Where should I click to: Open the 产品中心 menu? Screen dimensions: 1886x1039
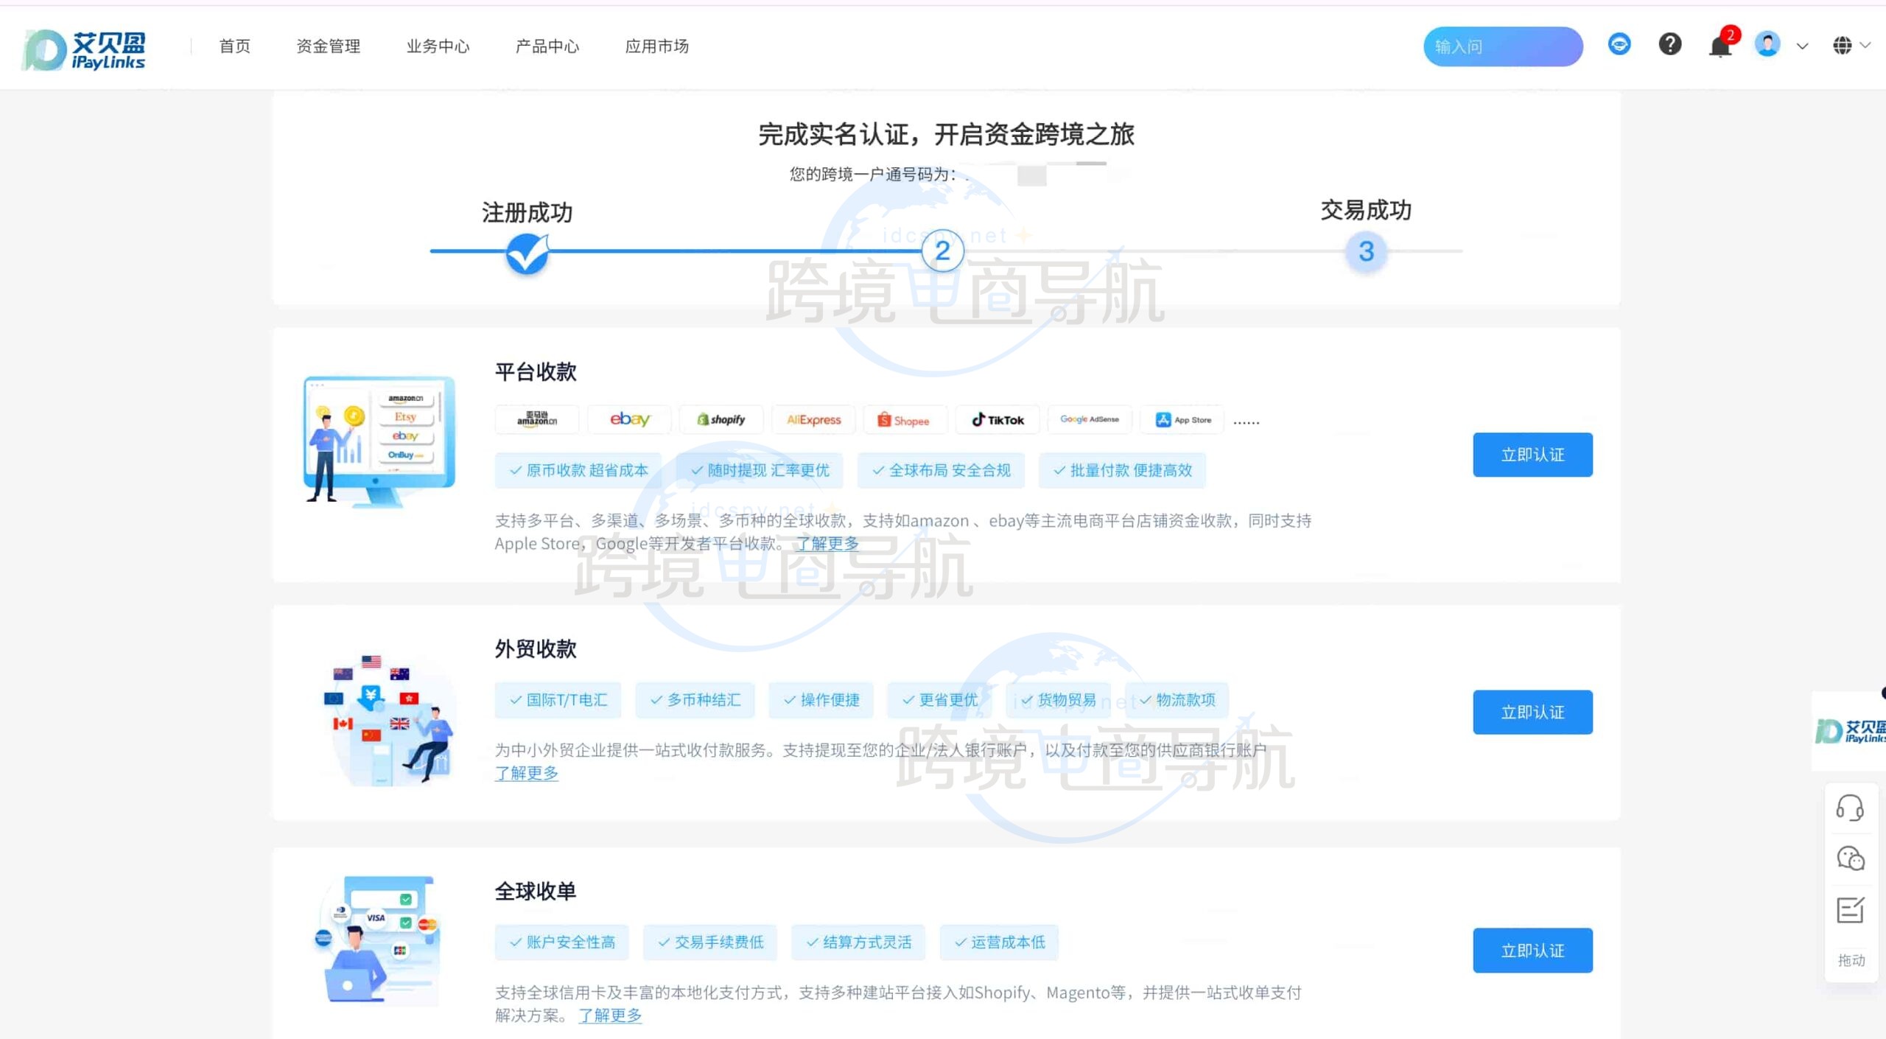click(x=547, y=46)
